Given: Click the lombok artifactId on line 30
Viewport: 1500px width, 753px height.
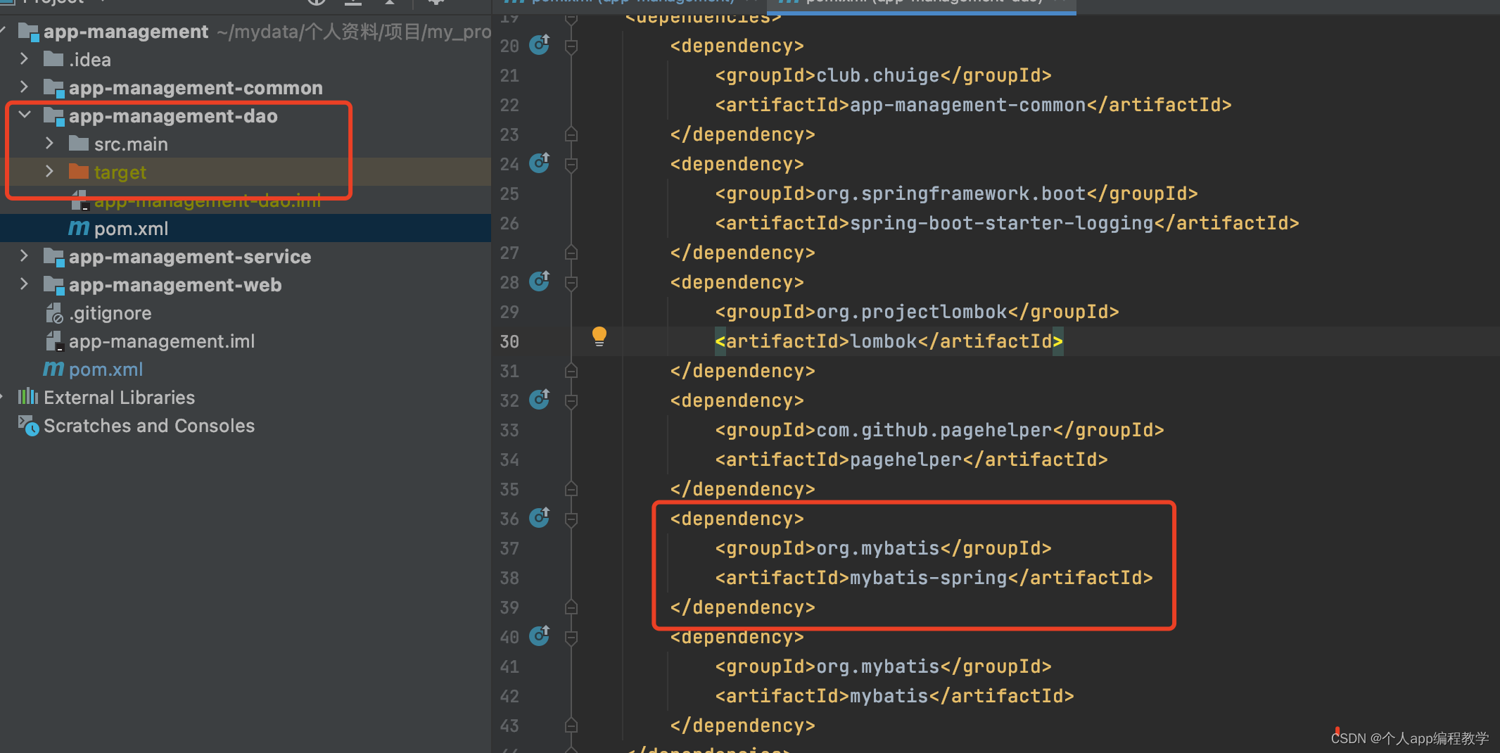Looking at the screenshot, I should coord(884,341).
